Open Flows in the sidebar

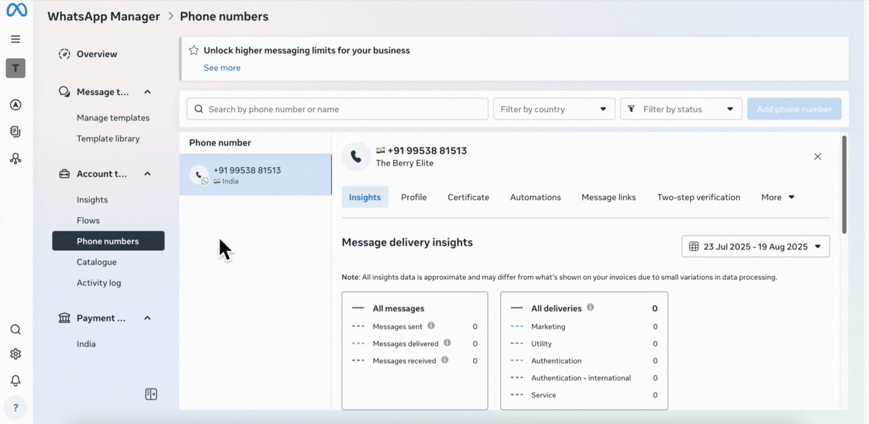[x=88, y=221]
